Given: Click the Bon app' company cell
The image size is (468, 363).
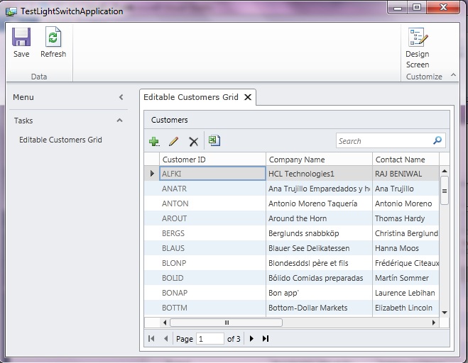Looking at the screenshot, I should 319,293.
